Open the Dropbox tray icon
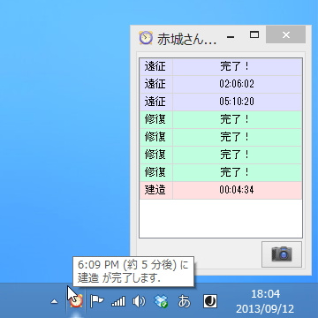The height and width of the screenshot is (318, 318). point(161,301)
